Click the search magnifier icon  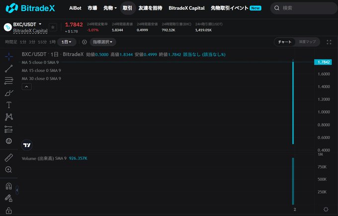(x=277, y=8)
